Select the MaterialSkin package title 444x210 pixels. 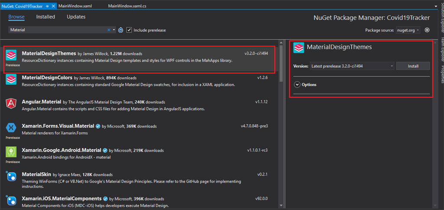click(37, 174)
